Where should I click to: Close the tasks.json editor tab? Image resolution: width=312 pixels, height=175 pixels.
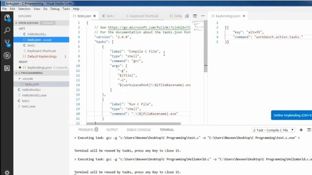95,16
